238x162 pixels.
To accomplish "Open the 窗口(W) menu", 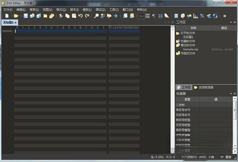I will tap(128, 10).
